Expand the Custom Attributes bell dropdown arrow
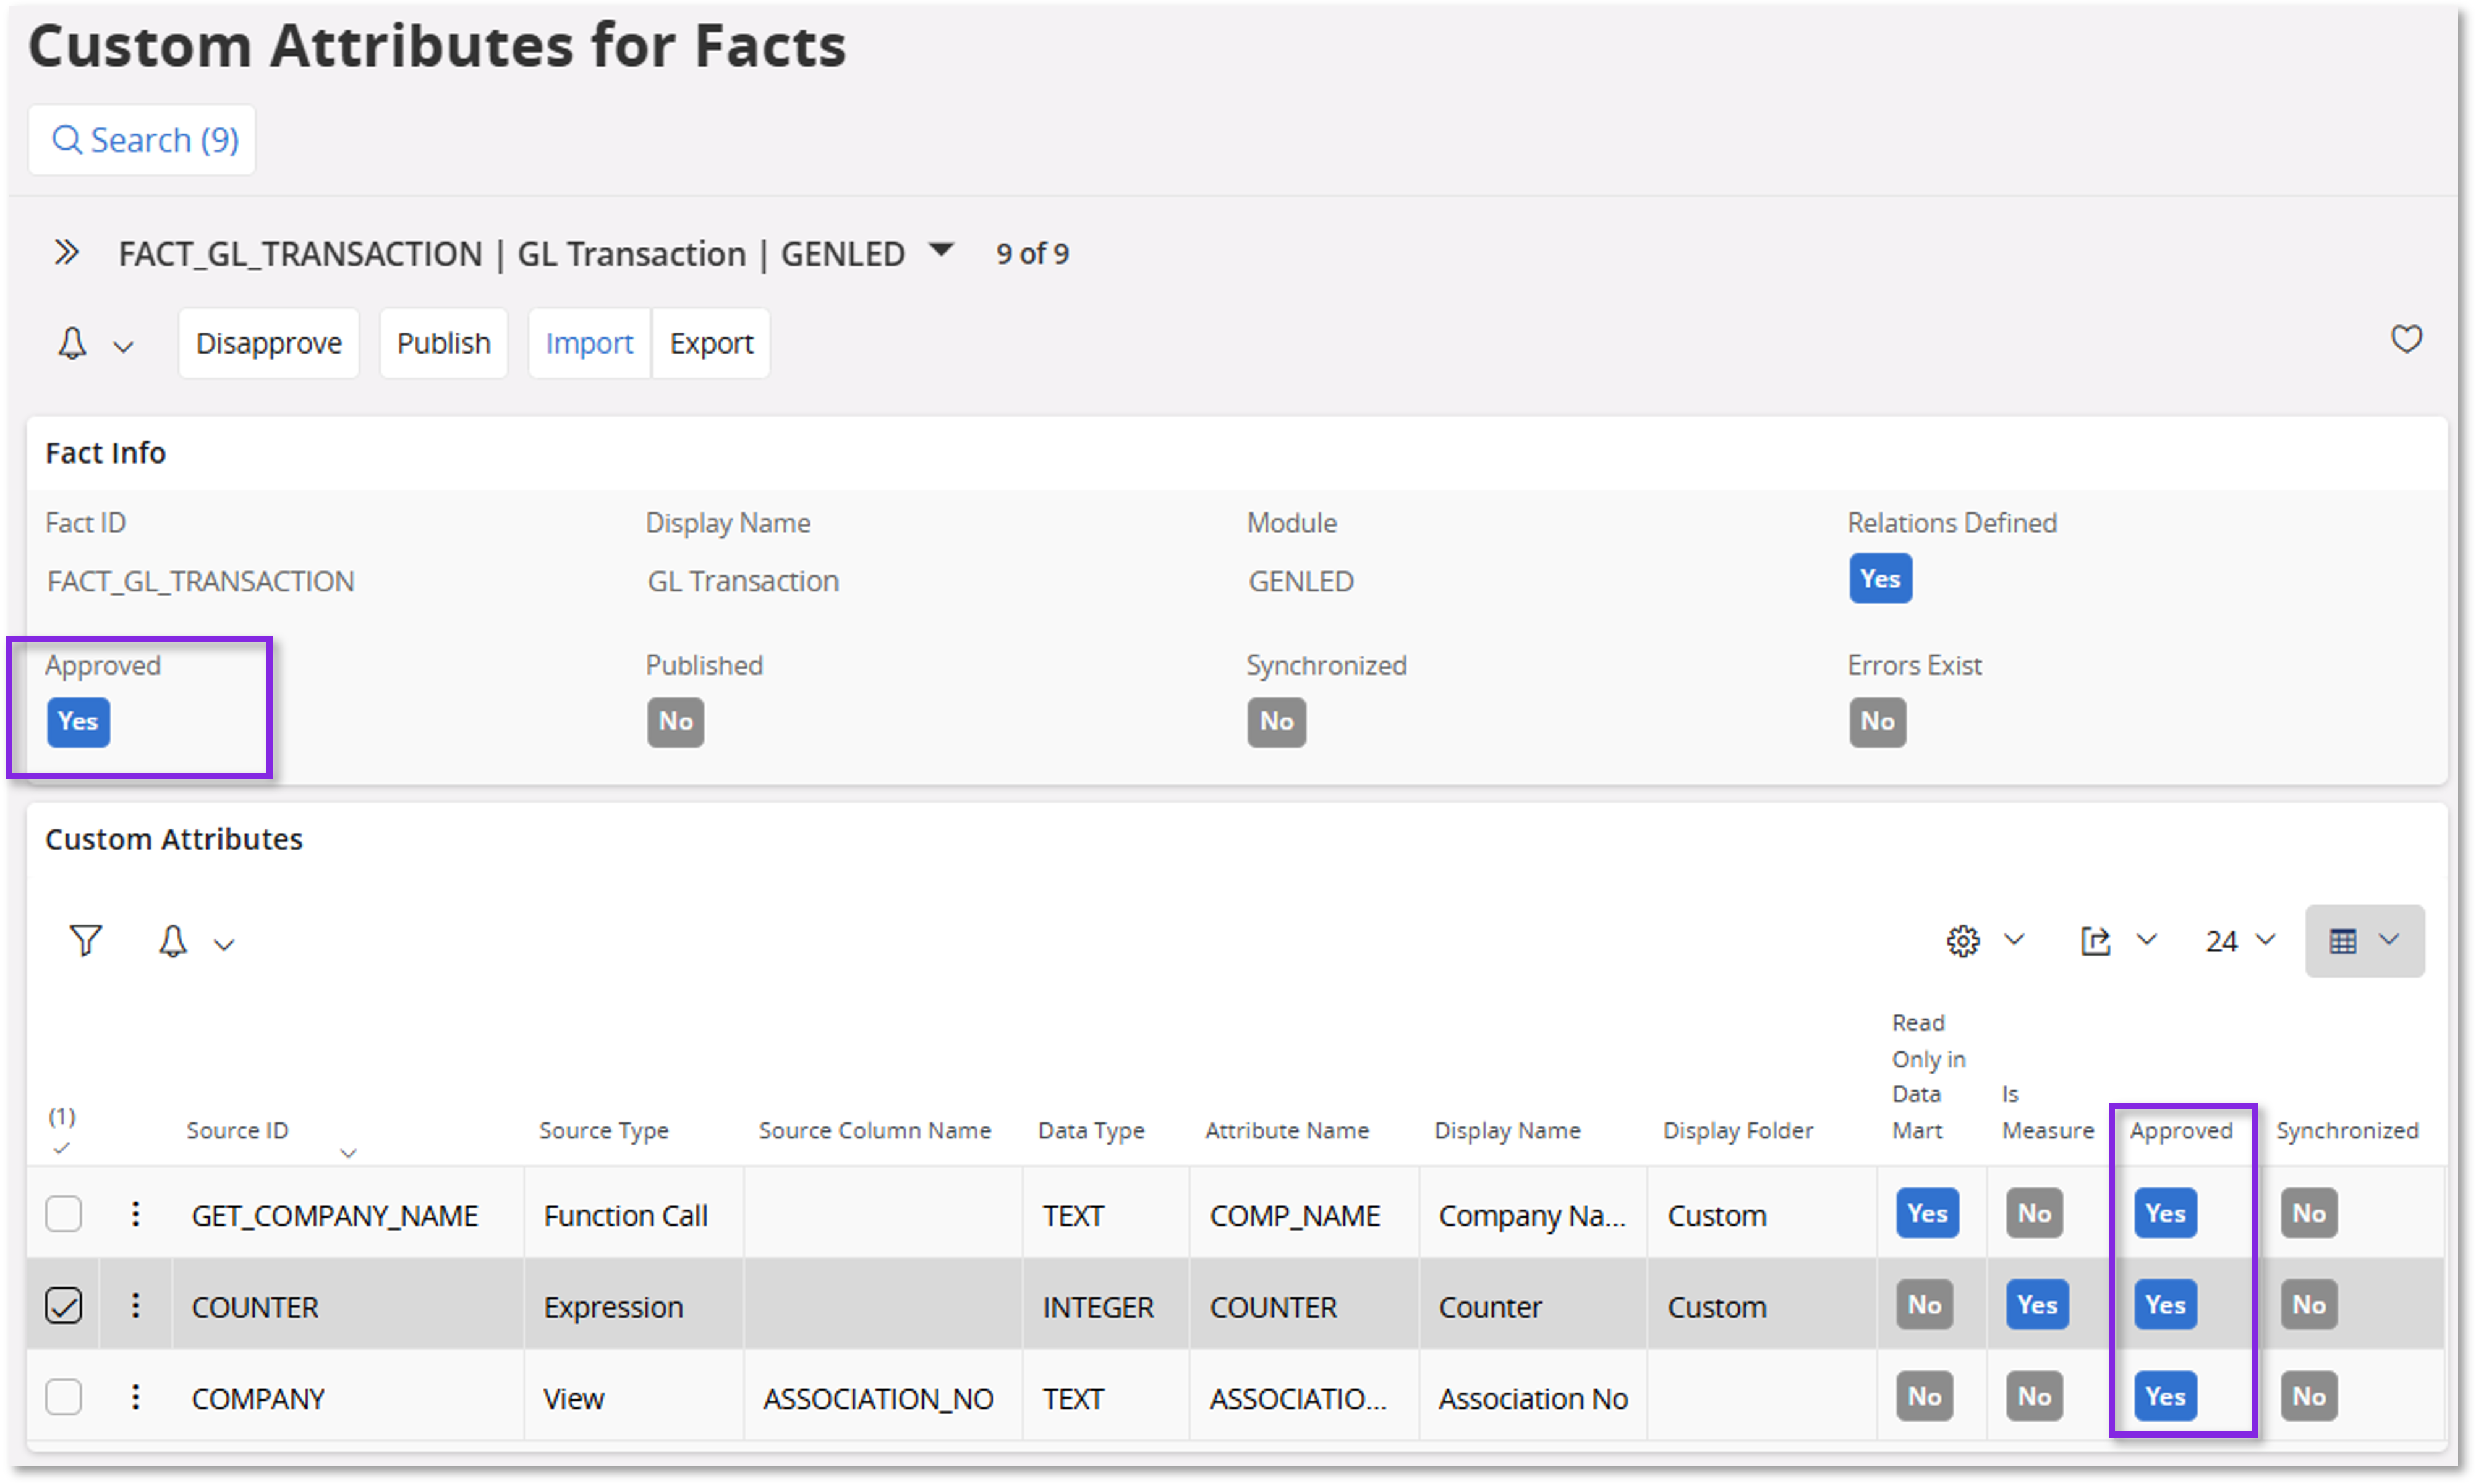2476x1484 pixels. [x=224, y=944]
